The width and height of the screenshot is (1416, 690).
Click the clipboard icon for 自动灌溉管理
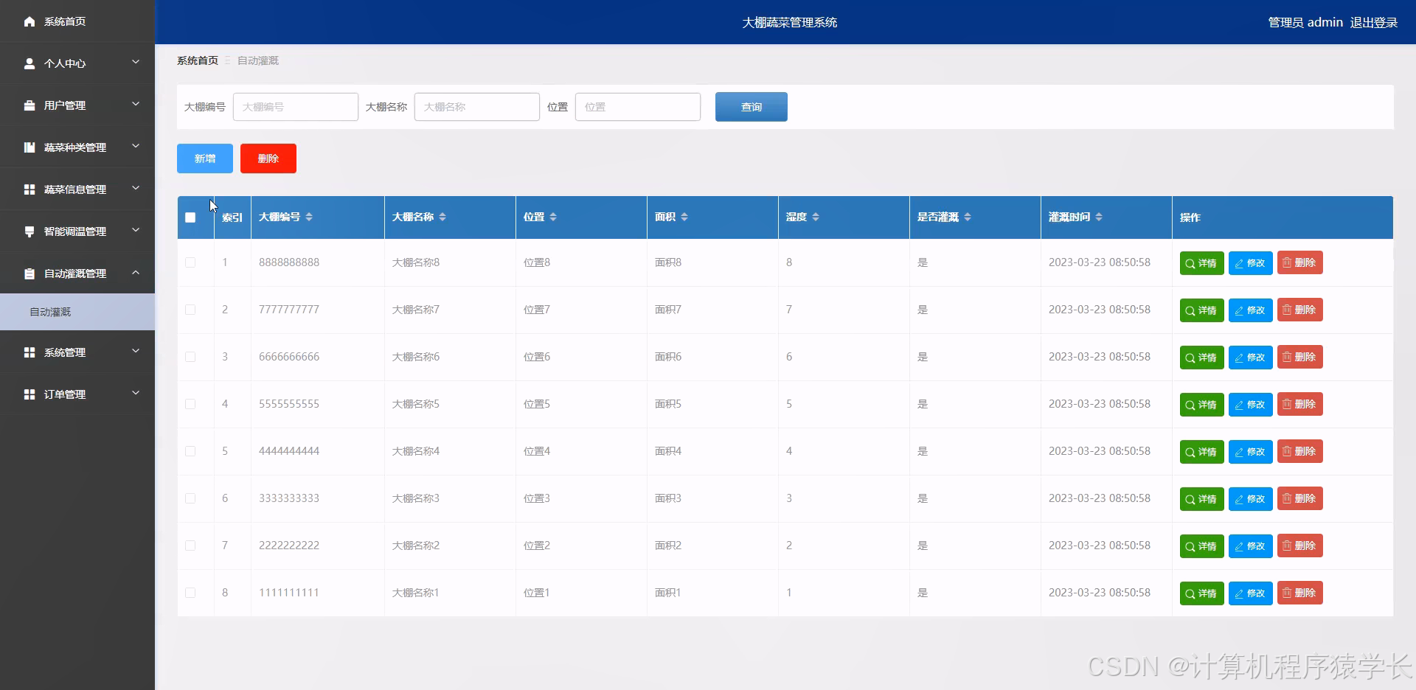[29, 273]
